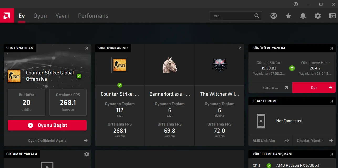The width and height of the screenshot is (338, 168).
Task: Open the Sürüm notes button
Action: [x=270, y=88]
